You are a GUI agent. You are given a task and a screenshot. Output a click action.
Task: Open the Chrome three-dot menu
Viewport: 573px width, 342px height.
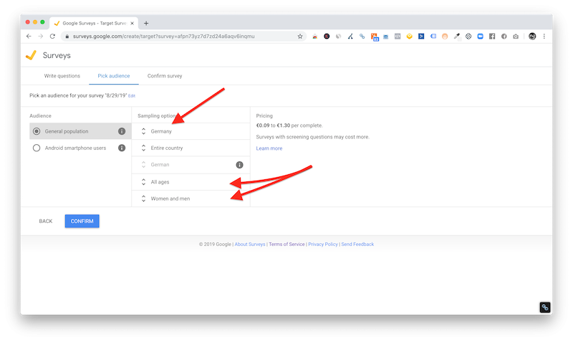pos(544,37)
